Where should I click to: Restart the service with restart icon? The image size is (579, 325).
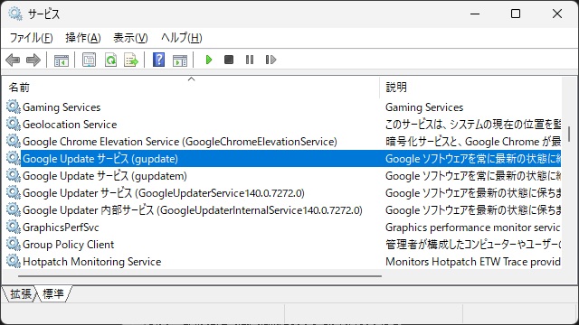(271, 60)
